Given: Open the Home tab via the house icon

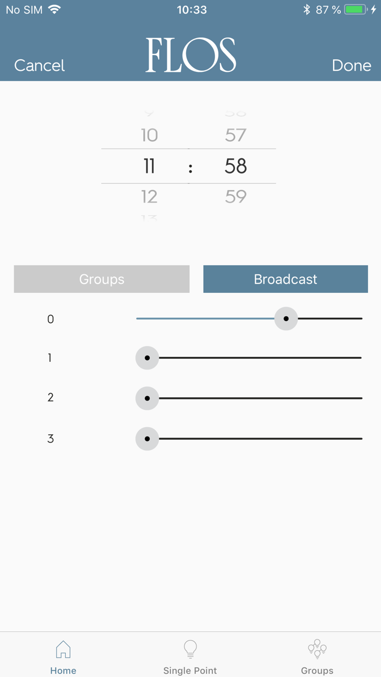Looking at the screenshot, I should [63, 649].
